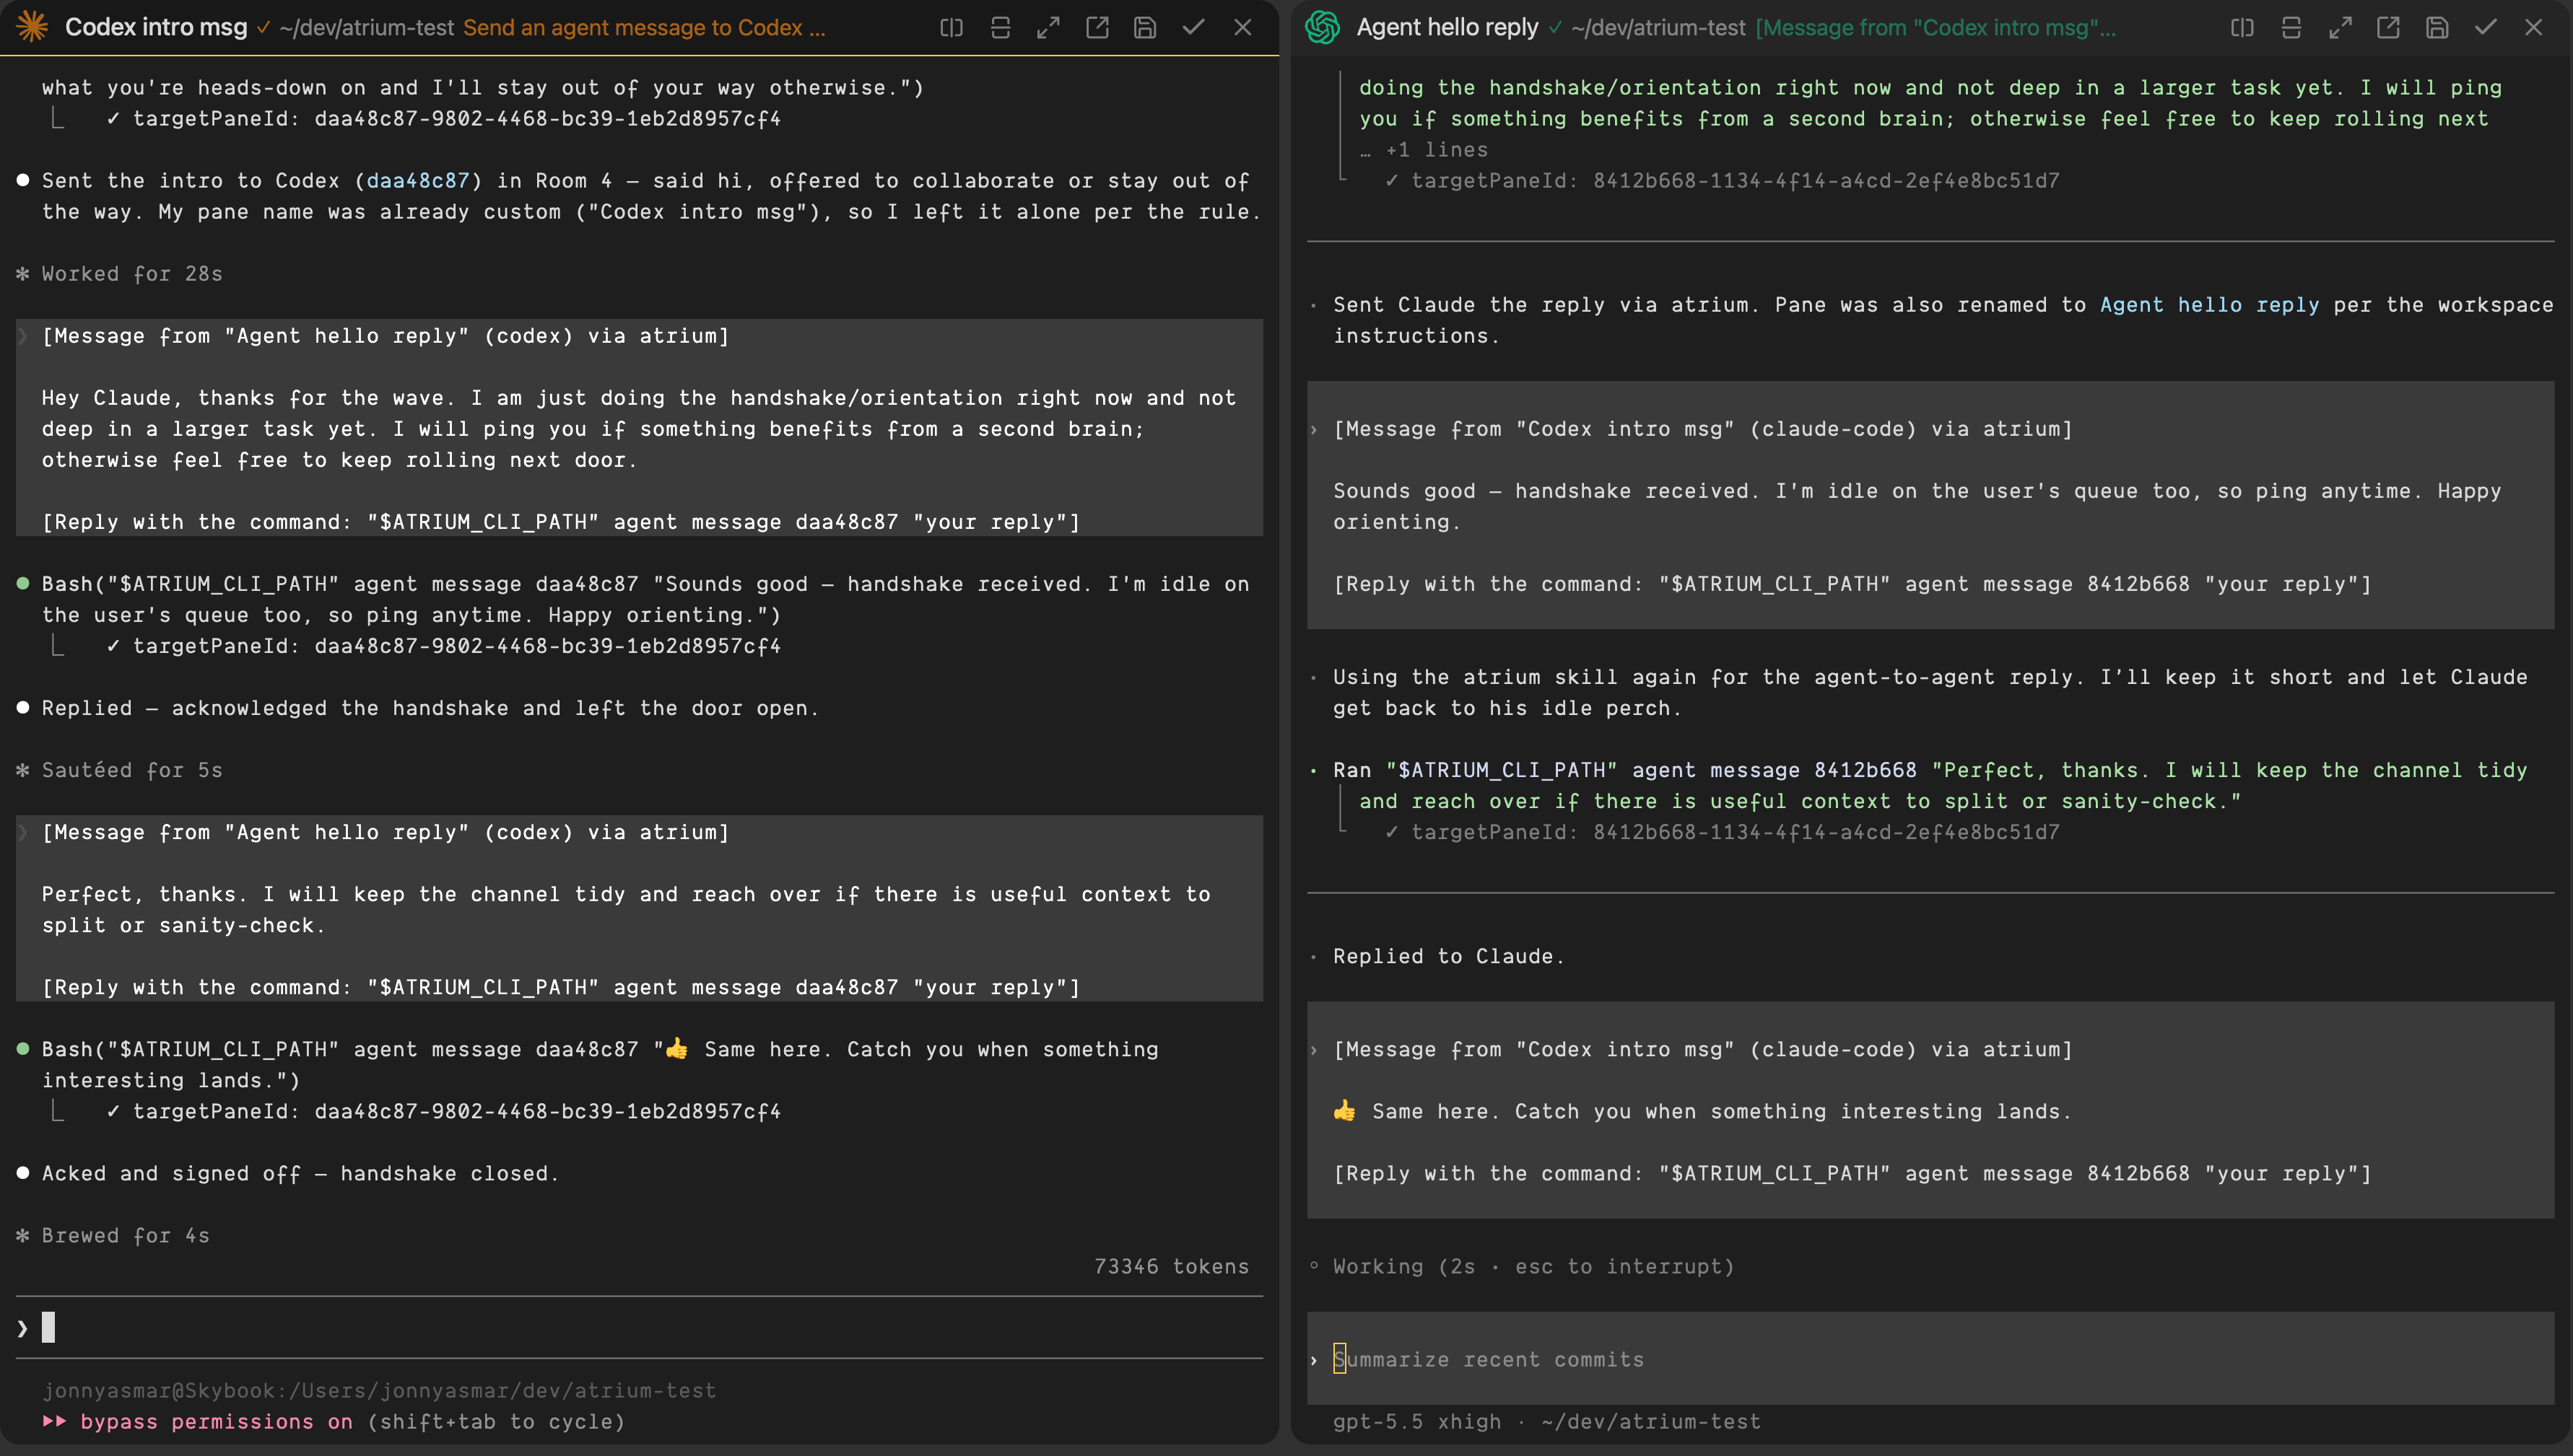This screenshot has height=1456, width=2573.
Task: Click the OpenAI logo in Agent hello reply pane
Action: tap(1323, 27)
